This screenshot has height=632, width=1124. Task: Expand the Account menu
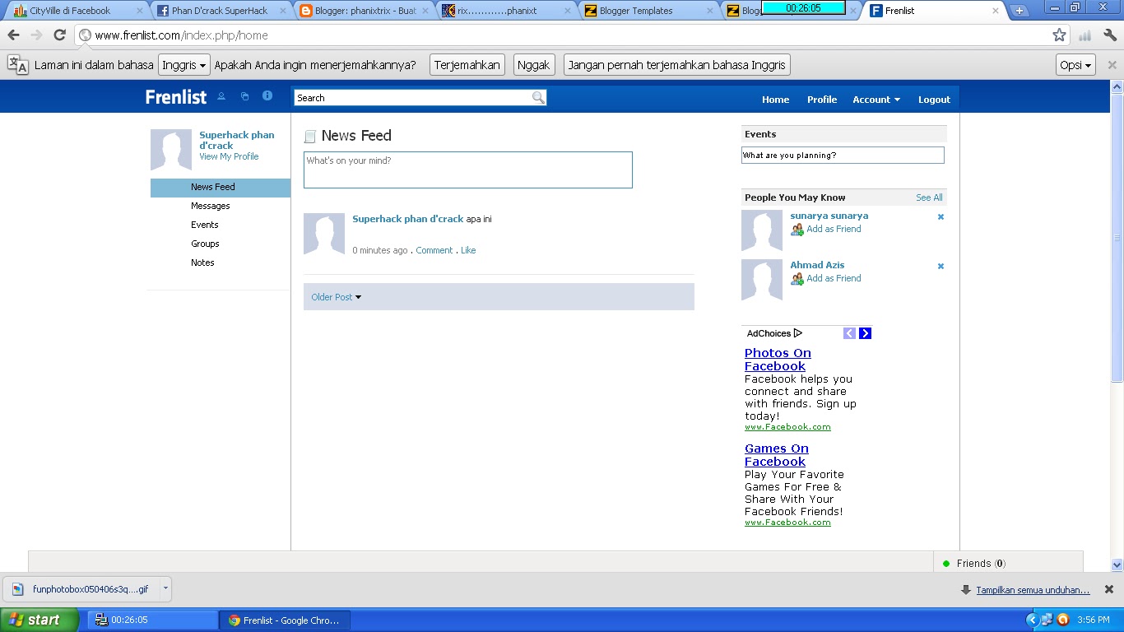coord(876,100)
